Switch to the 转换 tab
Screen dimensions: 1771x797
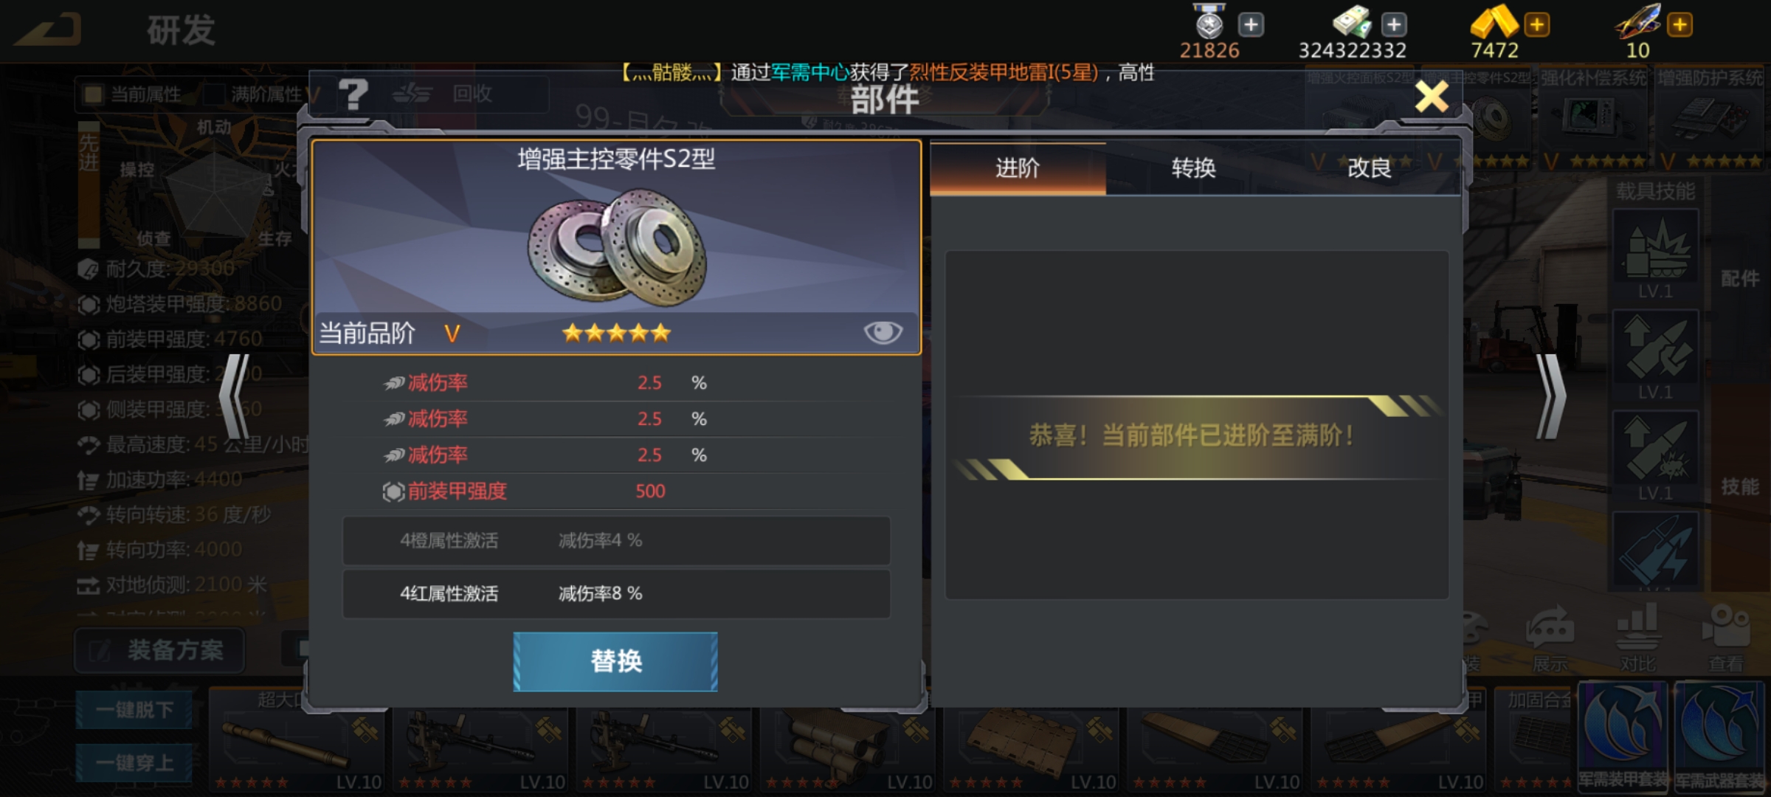(x=1193, y=168)
